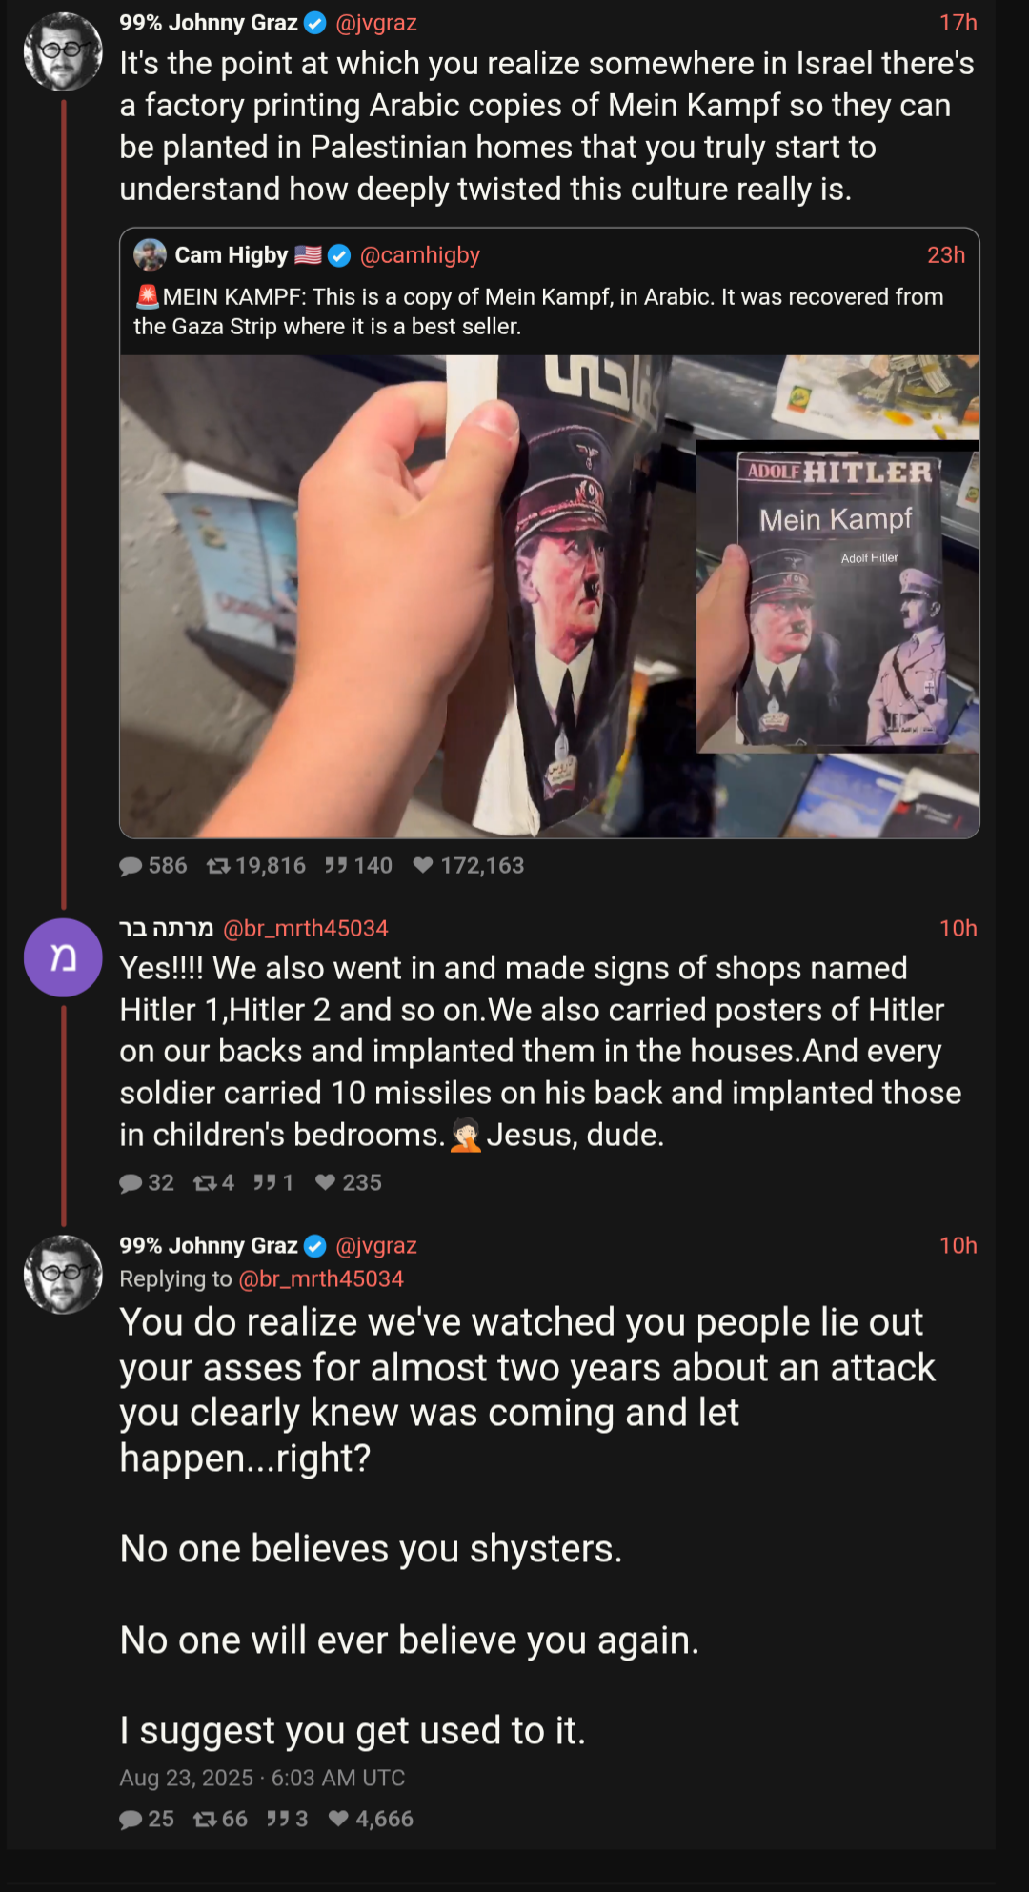Screen dimensions: 1029x1892
Task: Open the purple avatar of @br_mrth45034
Action: [63, 957]
